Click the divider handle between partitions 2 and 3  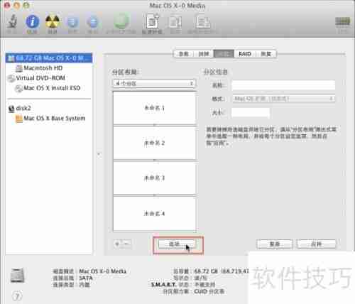[x=155, y=161]
